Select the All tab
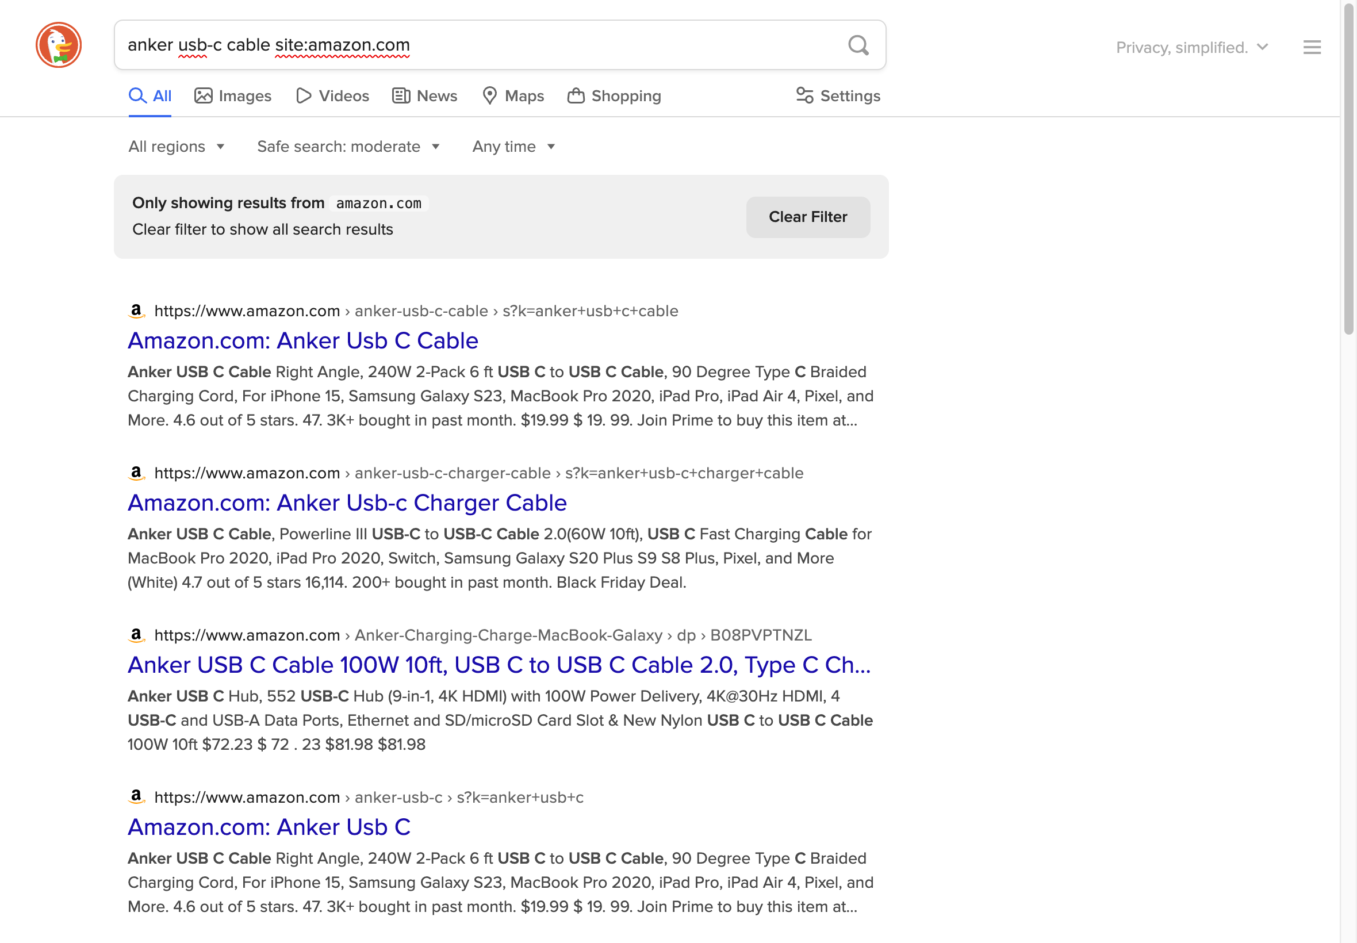 coord(150,95)
